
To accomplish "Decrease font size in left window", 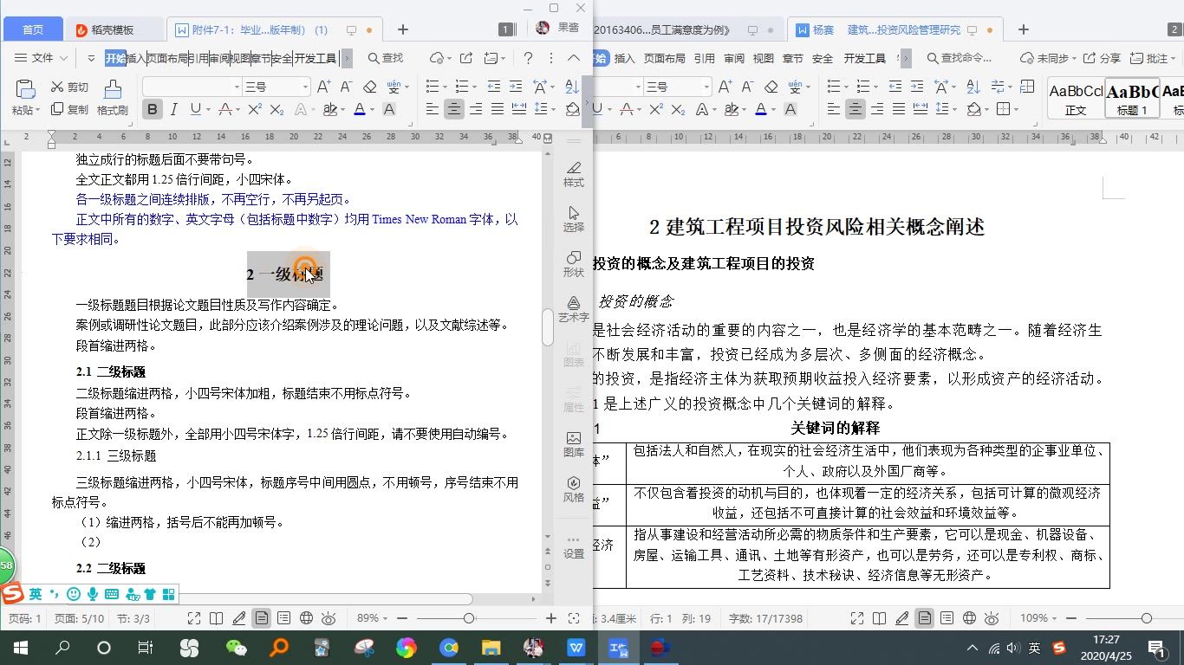I will (x=345, y=87).
